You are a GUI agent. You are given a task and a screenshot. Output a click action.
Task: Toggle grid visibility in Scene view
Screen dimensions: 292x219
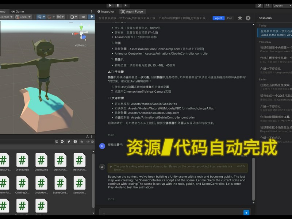(x=39, y=17)
